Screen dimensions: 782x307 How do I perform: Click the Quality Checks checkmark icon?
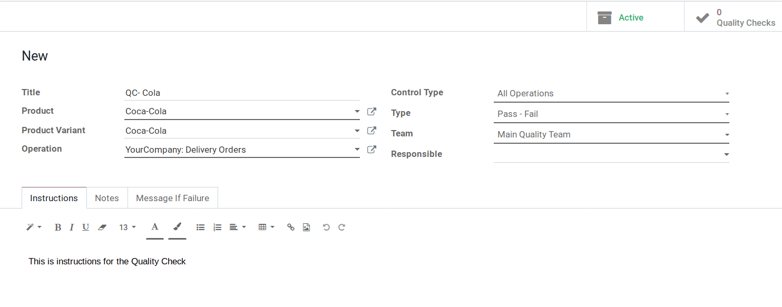pos(702,18)
